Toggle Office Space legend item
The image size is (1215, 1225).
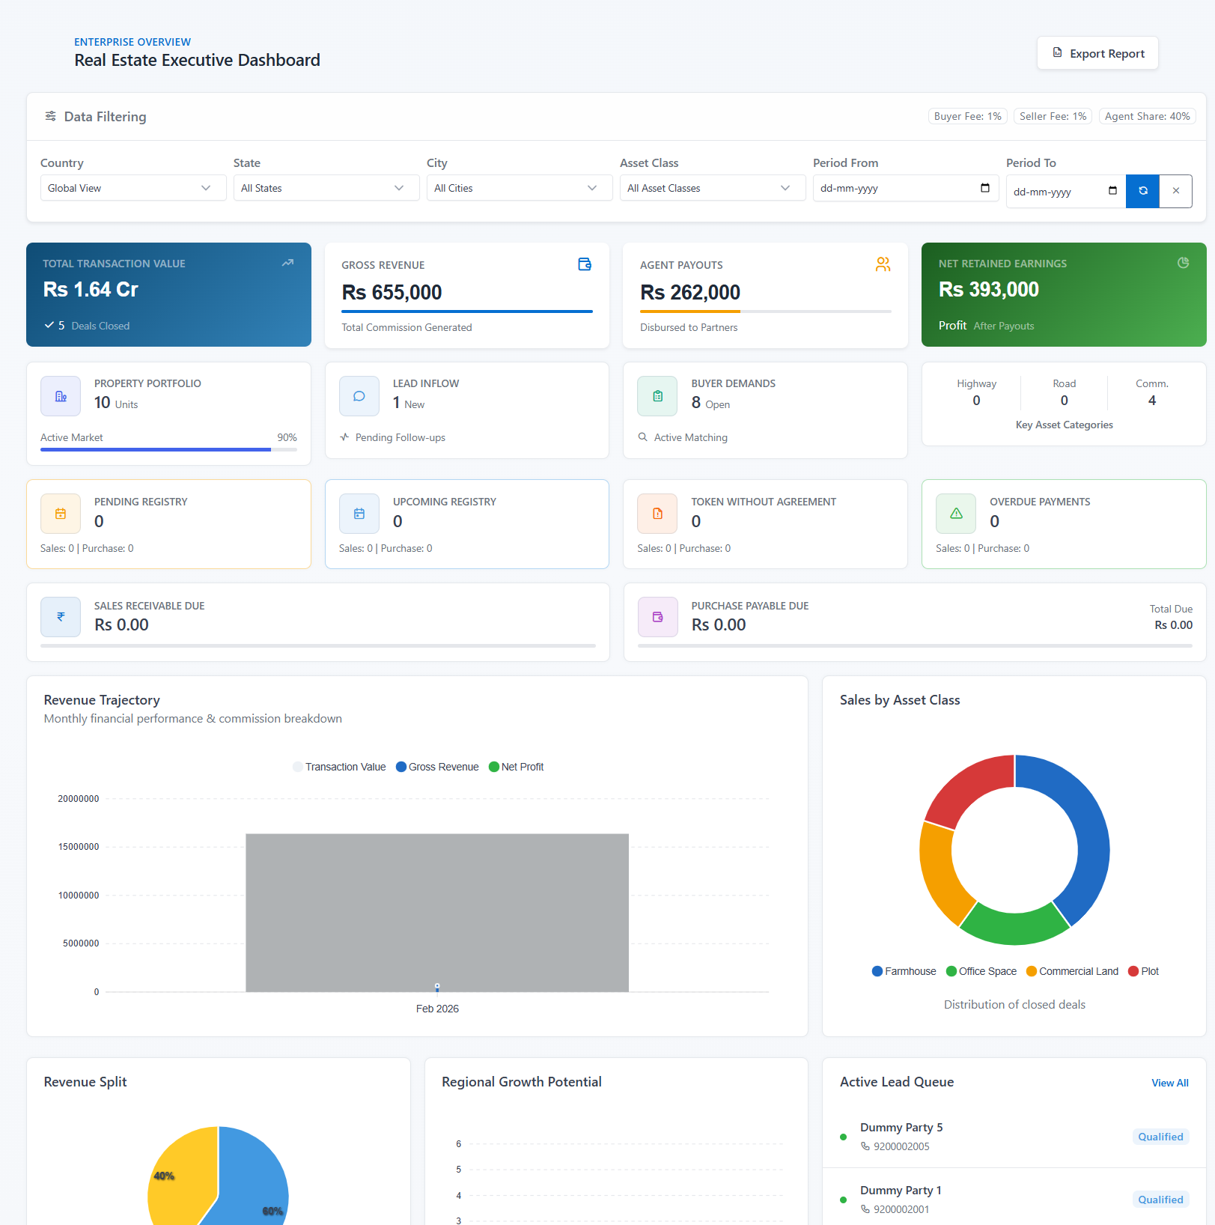[x=981, y=971]
